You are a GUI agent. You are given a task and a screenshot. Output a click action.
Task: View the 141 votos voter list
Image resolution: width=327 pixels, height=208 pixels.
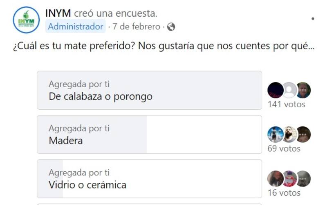286,104
